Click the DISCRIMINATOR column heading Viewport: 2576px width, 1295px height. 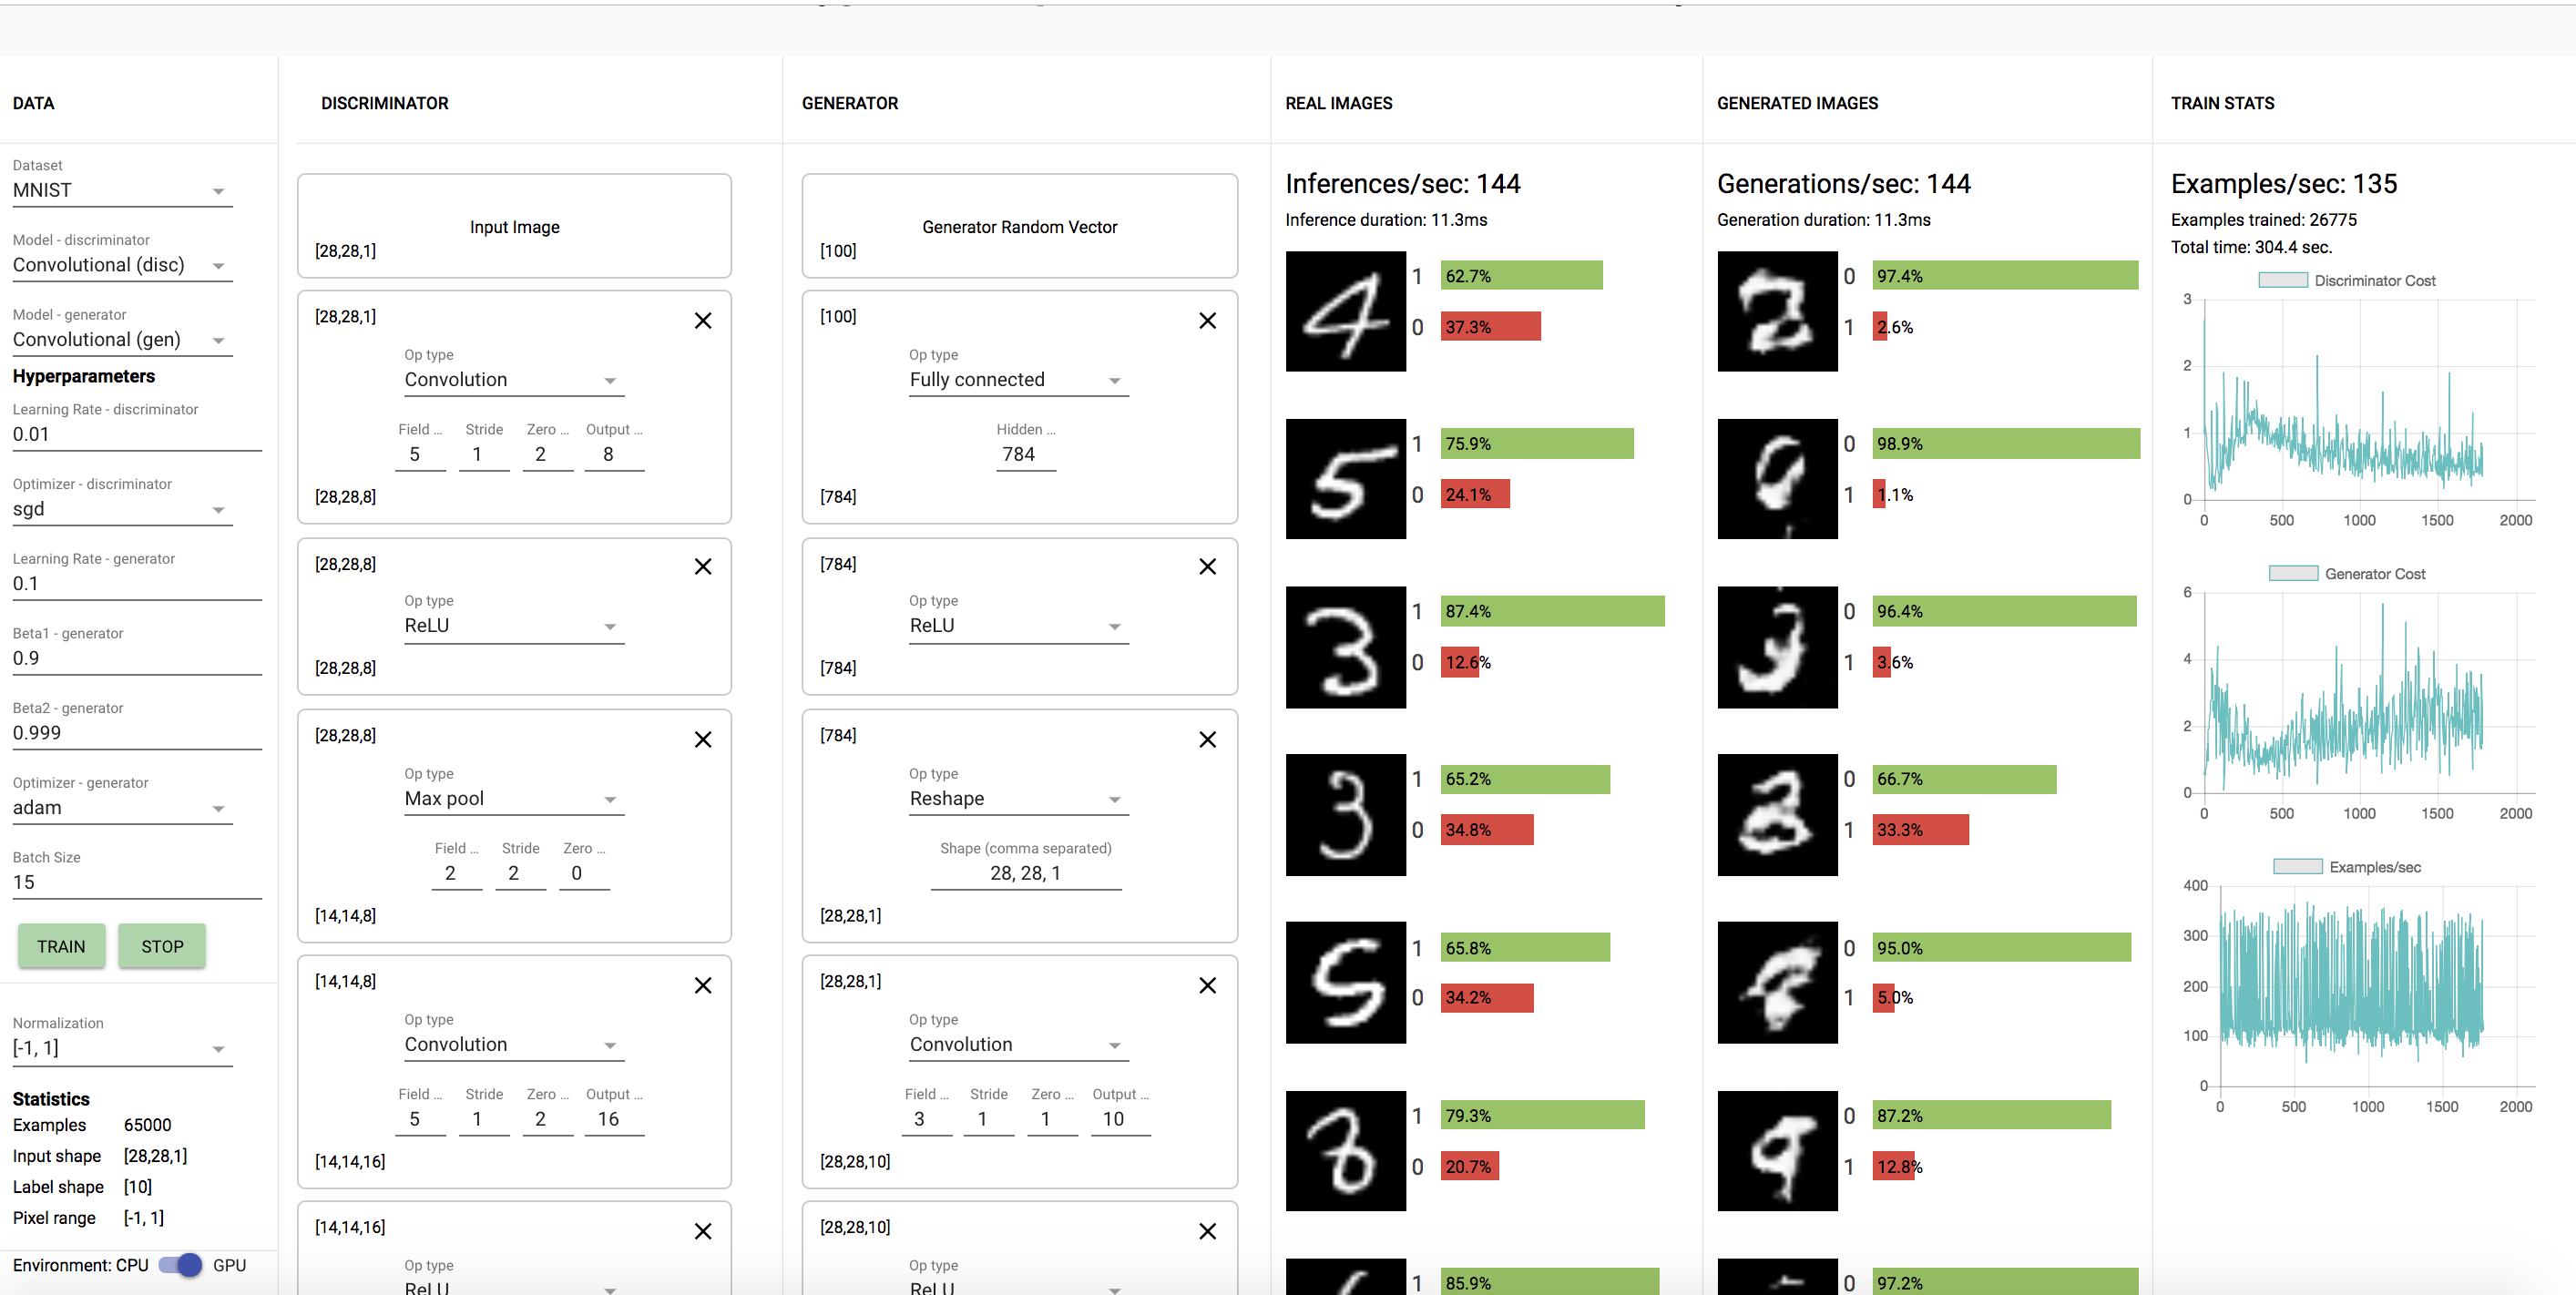[384, 103]
